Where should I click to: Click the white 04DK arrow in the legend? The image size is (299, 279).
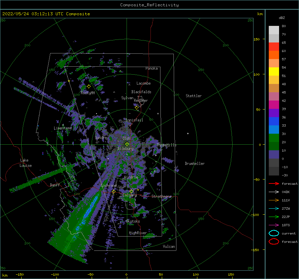tap(274, 192)
